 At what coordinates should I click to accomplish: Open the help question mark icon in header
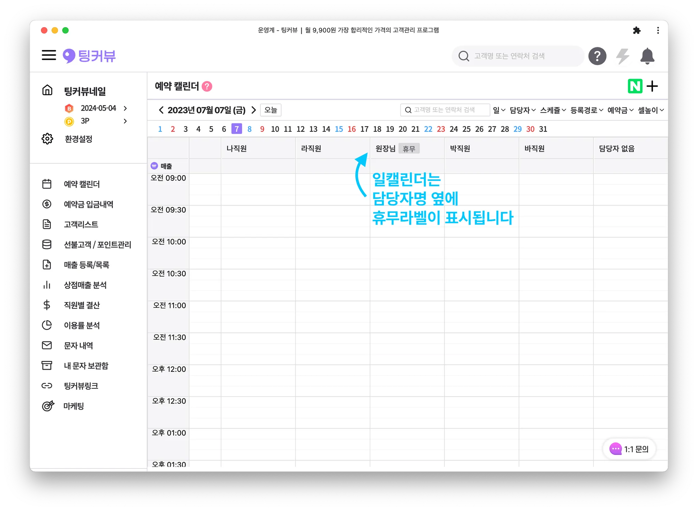coord(597,56)
